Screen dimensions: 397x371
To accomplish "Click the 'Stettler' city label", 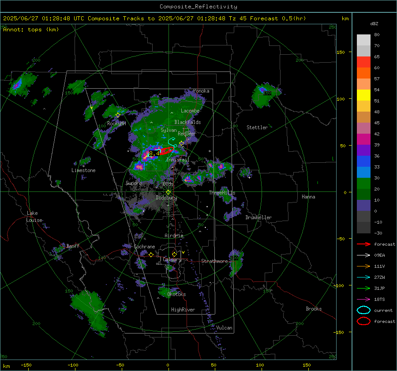I will 257,127.
